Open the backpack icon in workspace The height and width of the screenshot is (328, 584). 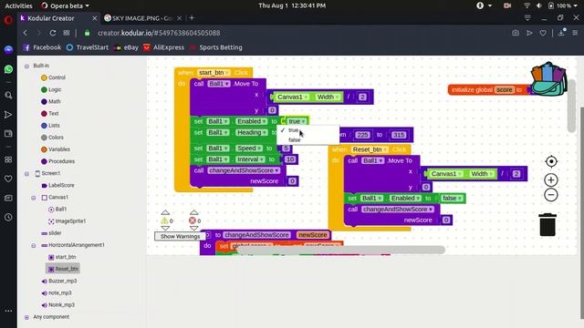(x=549, y=79)
